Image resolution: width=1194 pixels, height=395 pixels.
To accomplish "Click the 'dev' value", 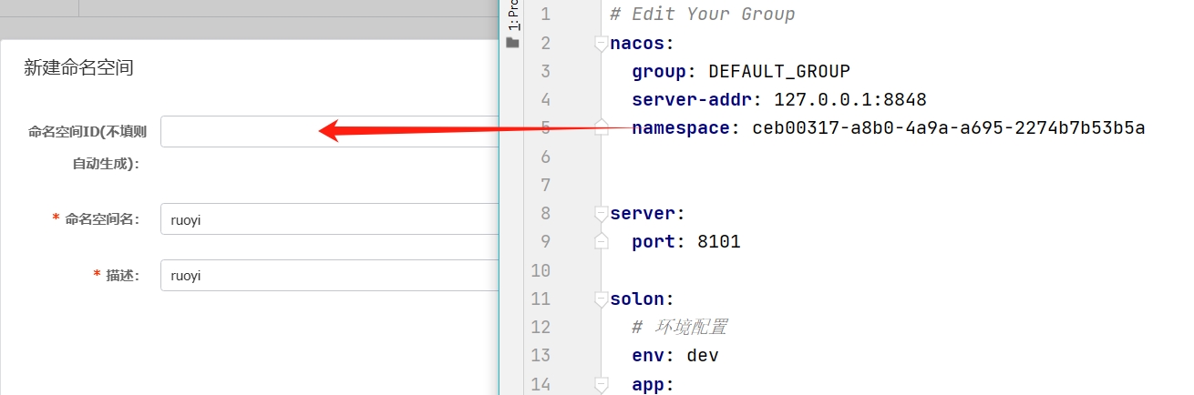I will coord(703,355).
